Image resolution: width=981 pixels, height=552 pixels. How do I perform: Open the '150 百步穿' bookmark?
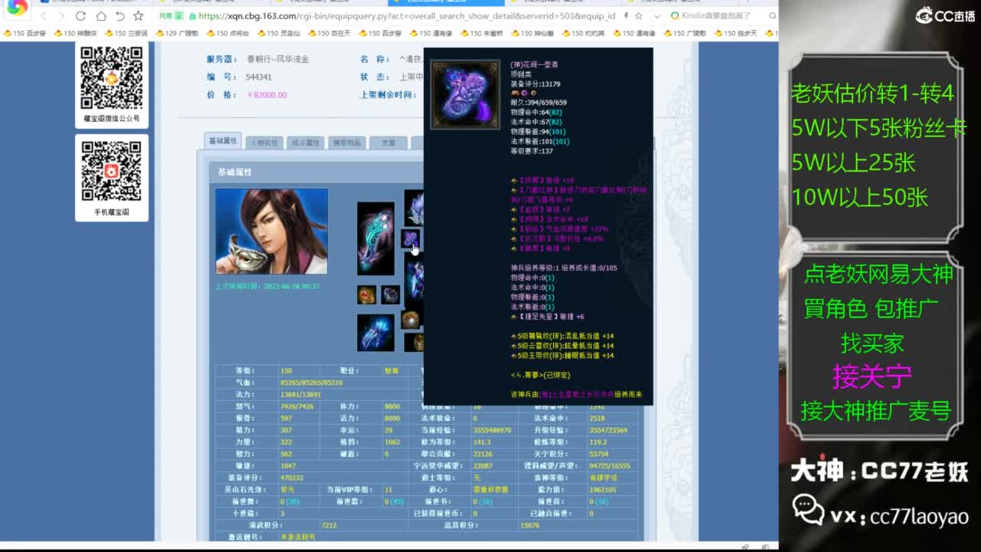[25, 33]
